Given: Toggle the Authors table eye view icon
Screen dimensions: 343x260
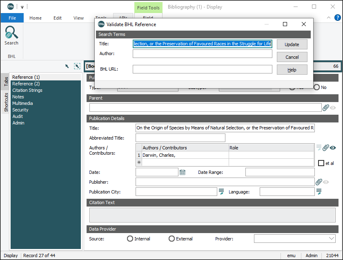Looking at the screenshot, I should [x=333, y=148].
